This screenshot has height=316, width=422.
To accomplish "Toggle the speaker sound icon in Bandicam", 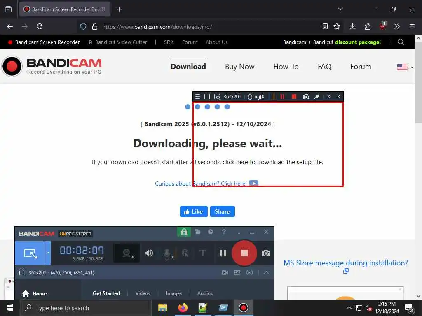I will pyautogui.click(x=149, y=253).
